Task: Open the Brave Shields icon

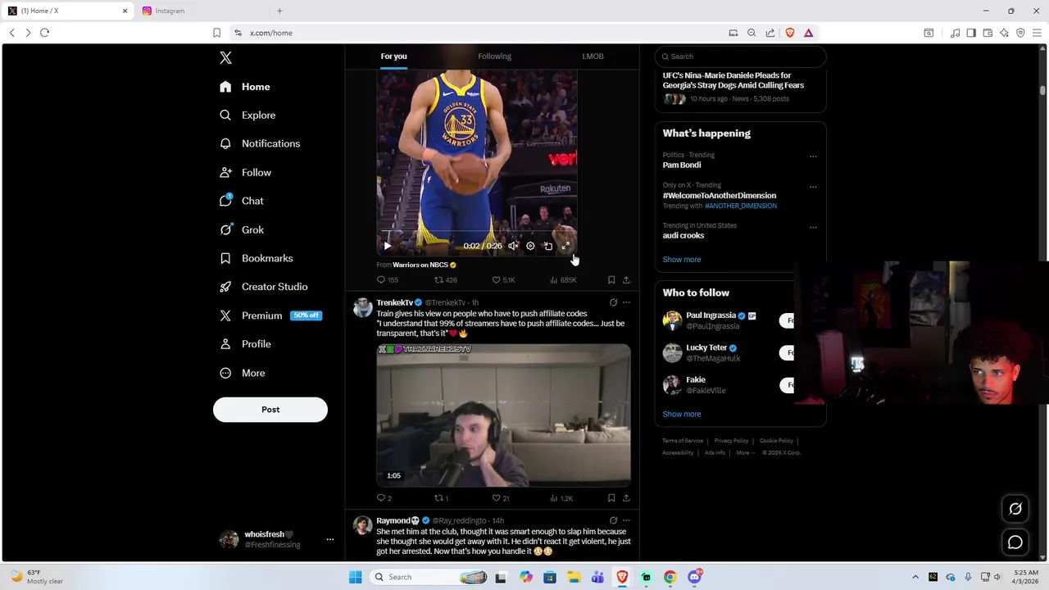Action: point(790,33)
